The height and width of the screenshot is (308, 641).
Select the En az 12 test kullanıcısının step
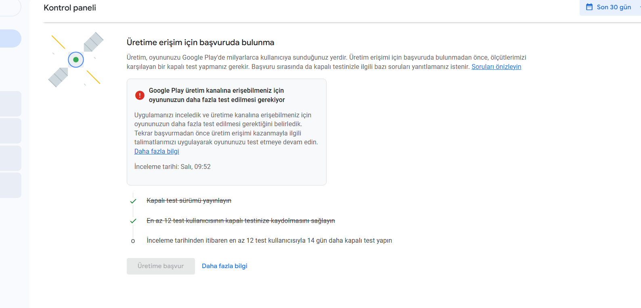(241, 221)
